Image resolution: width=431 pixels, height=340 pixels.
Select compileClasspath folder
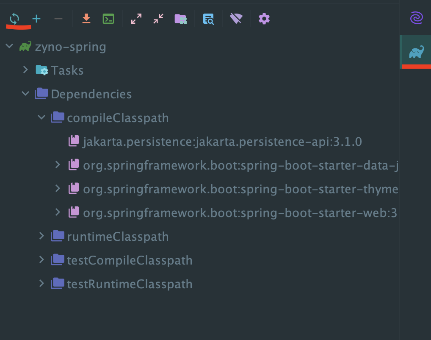point(199,117)
